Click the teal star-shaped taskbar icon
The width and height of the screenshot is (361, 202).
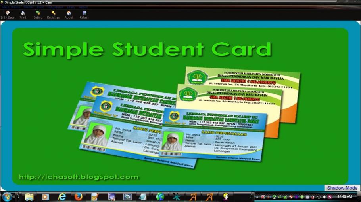click(177, 197)
